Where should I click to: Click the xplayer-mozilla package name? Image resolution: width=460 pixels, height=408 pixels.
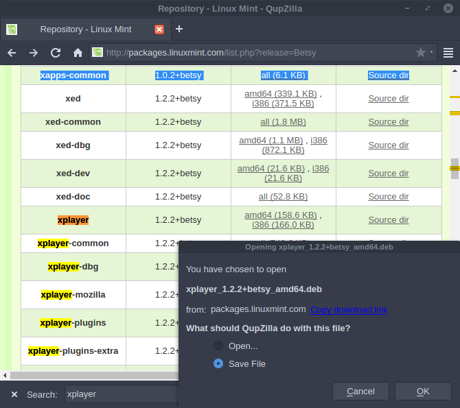point(73,295)
